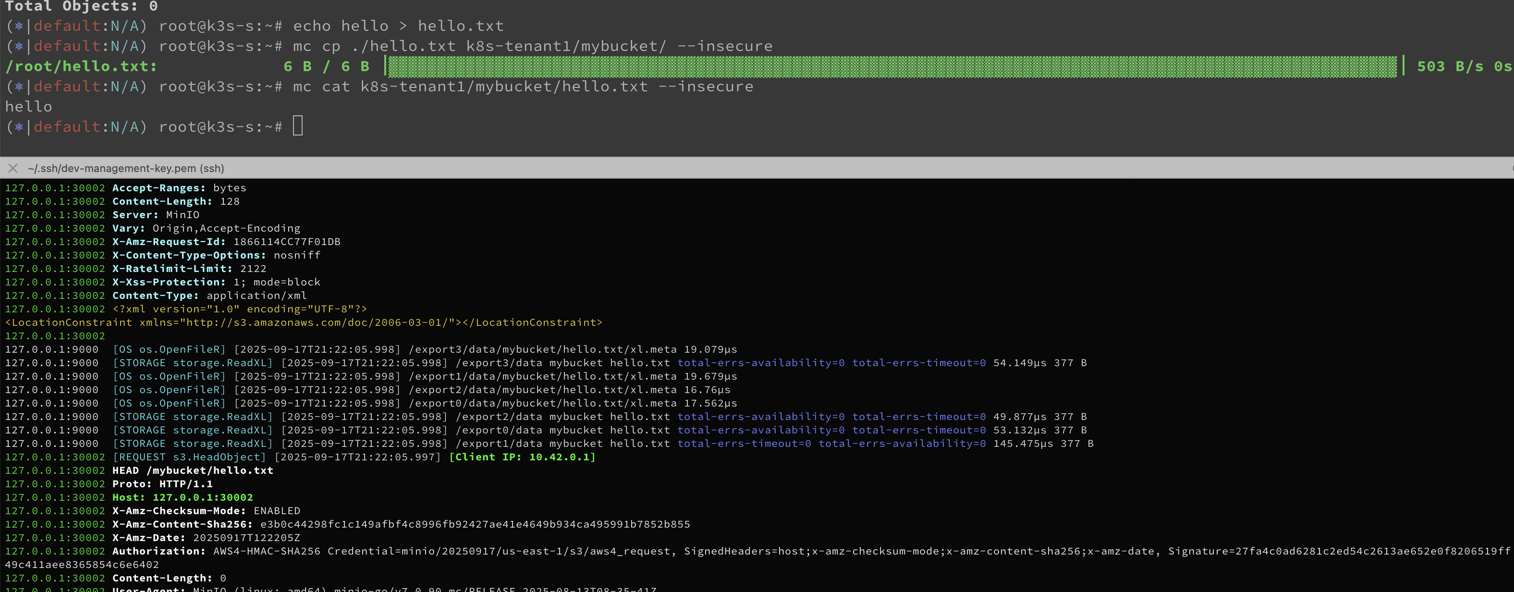This screenshot has width=1514, height=592.
Task: Close the dev-management-key.pem ssh pane
Action: 13,168
